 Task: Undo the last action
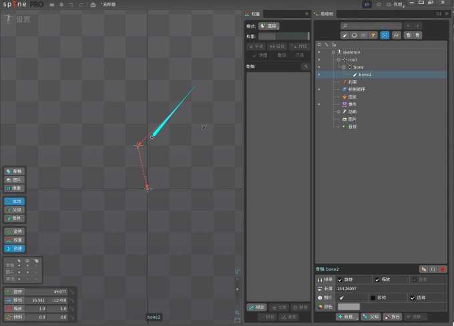71,5
